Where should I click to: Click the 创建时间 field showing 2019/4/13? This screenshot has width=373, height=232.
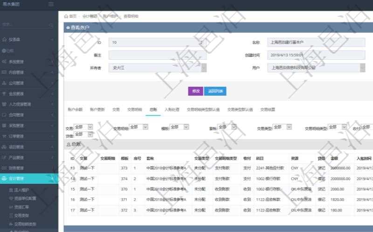click(316, 55)
